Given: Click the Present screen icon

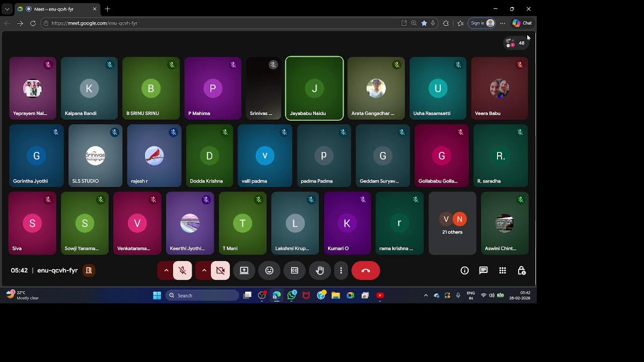Looking at the screenshot, I should point(244,270).
